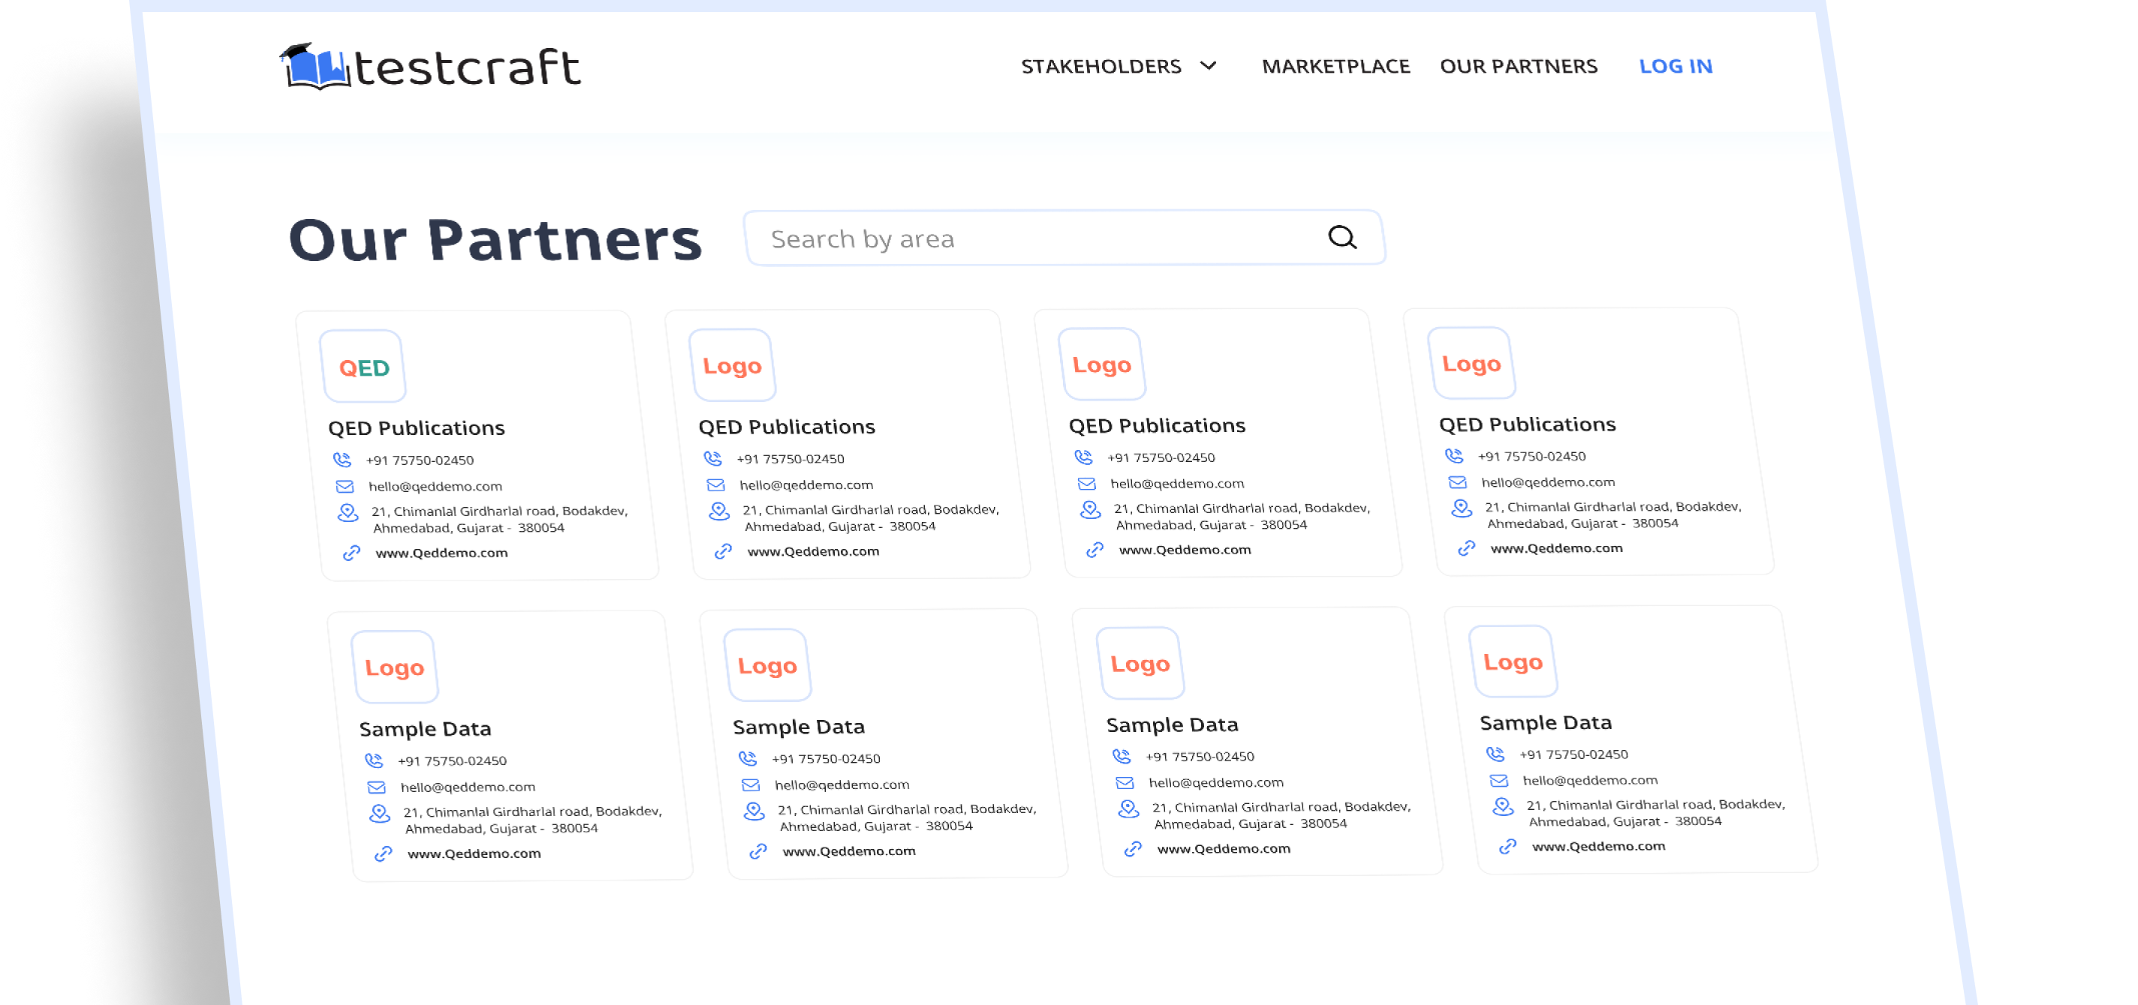Click mail icon in card with QED logo
The width and height of the screenshot is (2138, 1005).
(x=345, y=486)
